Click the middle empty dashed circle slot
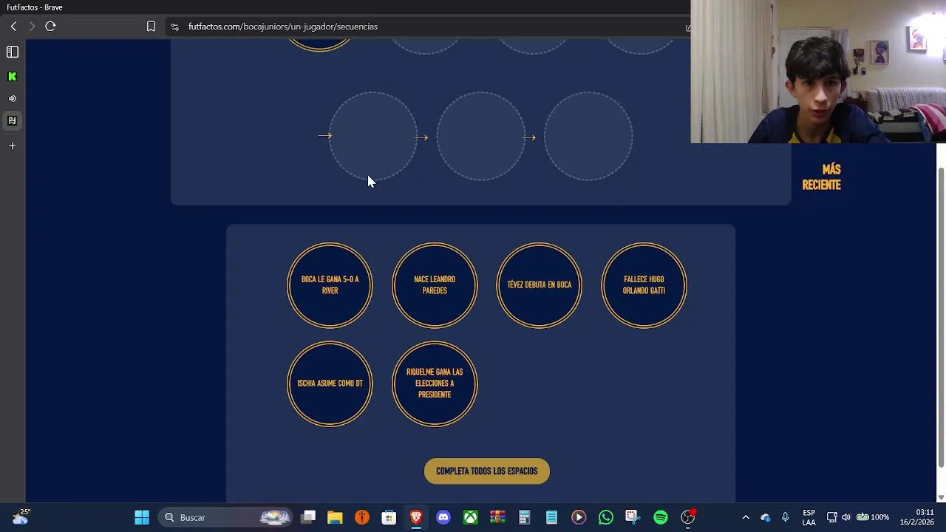 pos(481,137)
